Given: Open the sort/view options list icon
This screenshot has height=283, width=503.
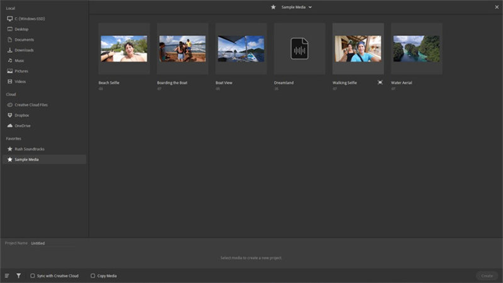Looking at the screenshot, I should tap(7, 275).
